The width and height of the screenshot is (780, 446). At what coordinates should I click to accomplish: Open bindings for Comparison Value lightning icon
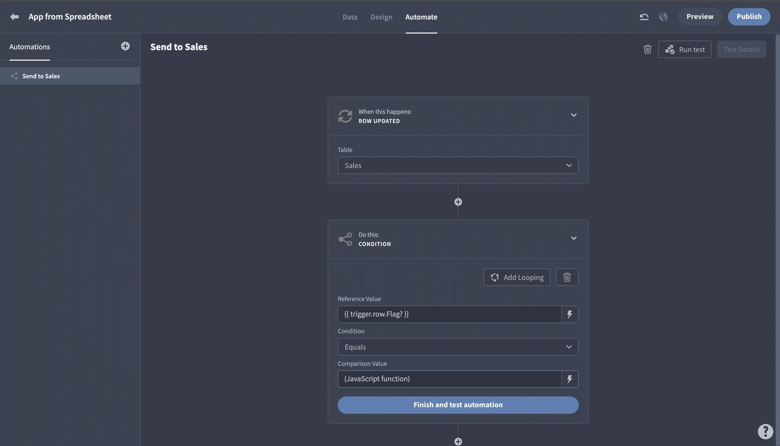click(570, 379)
